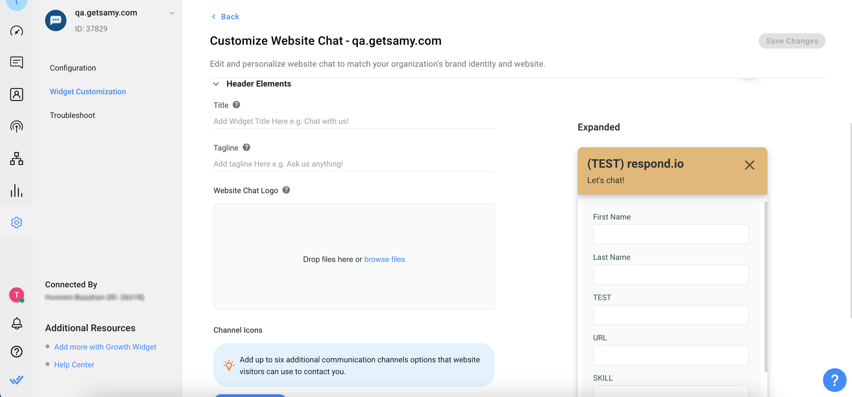Collapse the Header Elements section
The width and height of the screenshot is (852, 397).
tap(216, 84)
